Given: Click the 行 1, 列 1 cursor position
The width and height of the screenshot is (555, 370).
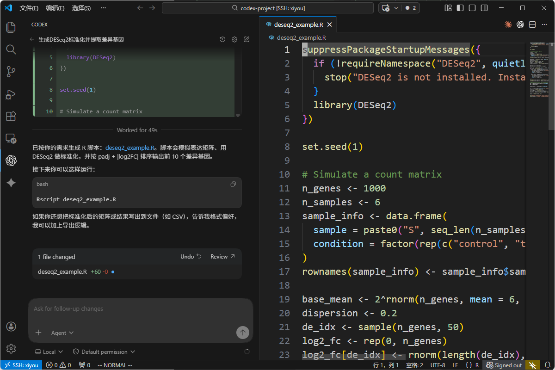Looking at the screenshot, I should pyautogui.click(x=386, y=365).
